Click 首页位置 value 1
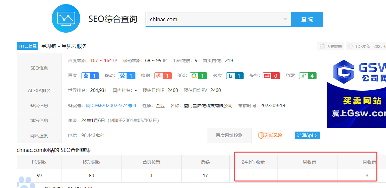This screenshot has height=188, width=386. [151, 176]
